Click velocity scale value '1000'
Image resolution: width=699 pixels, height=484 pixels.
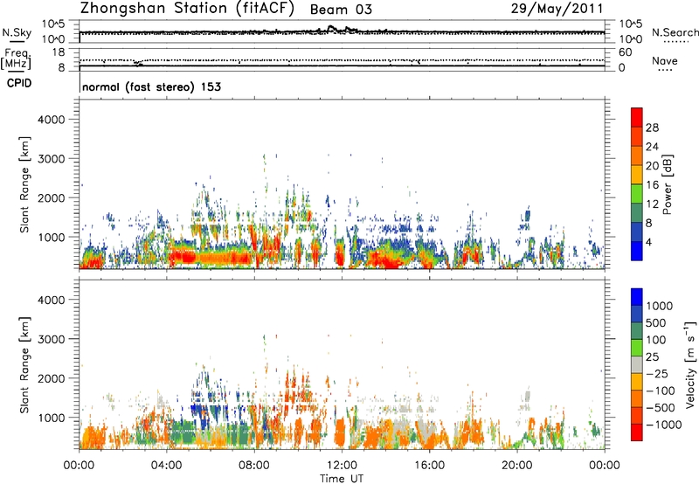pyautogui.click(x=660, y=306)
